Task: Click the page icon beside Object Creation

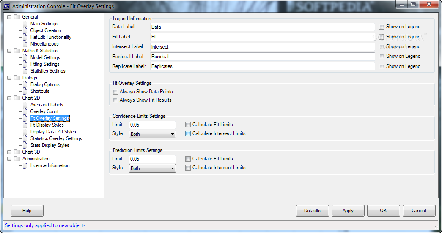Action: [x=25, y=30]
